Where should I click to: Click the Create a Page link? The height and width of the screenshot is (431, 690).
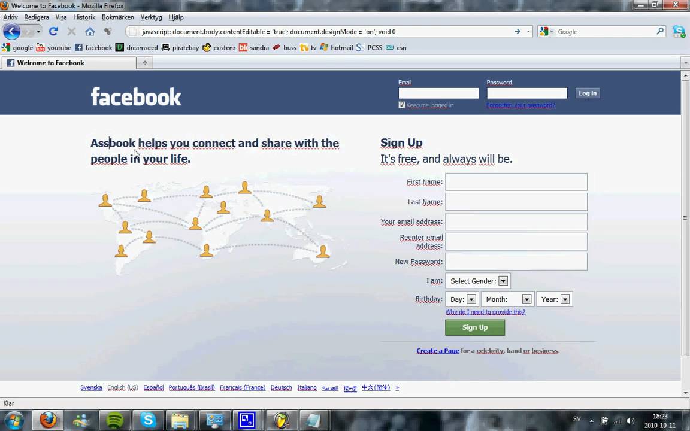tap(438, 351)
